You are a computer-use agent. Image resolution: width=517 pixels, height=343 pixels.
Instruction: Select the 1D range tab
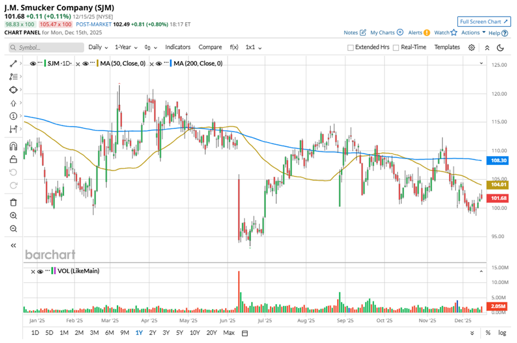pyautogui.click(x=35, y=333)
